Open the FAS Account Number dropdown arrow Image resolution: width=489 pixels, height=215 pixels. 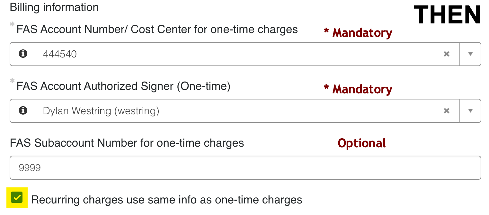pyautogui.click(x=470, y=54)
